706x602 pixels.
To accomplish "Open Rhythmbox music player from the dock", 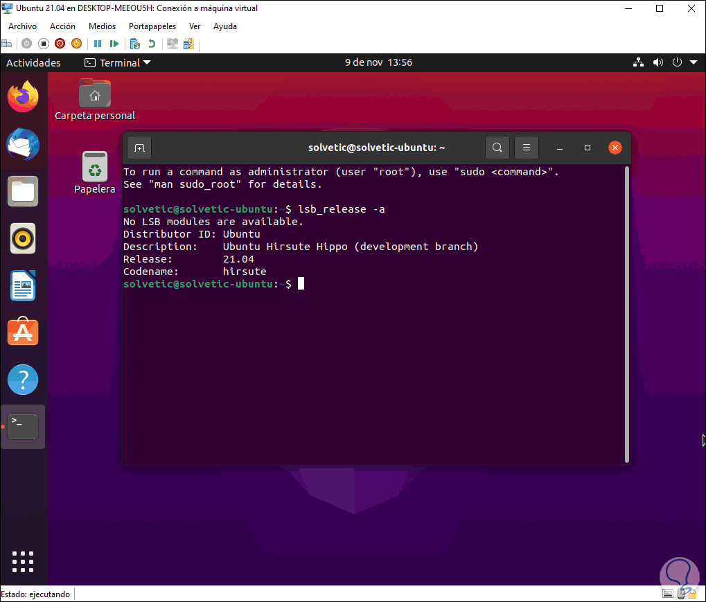I will [23, 238].
